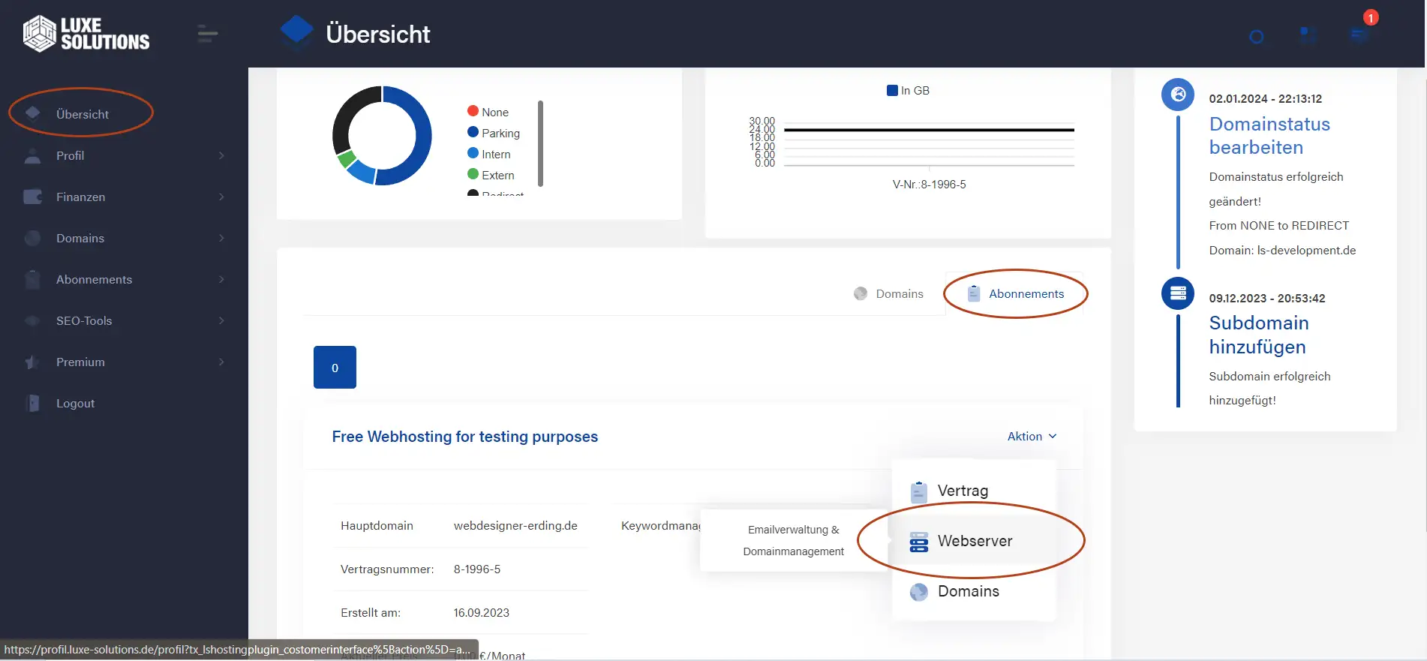1427x661 pixels.
Task: Click the Domains globe icon in sidebar
Action: [32, 238]
